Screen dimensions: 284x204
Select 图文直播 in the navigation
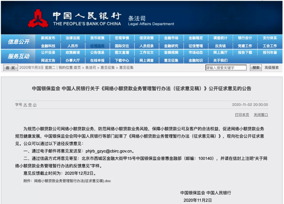pyautogui.click(x=122, y=52)
